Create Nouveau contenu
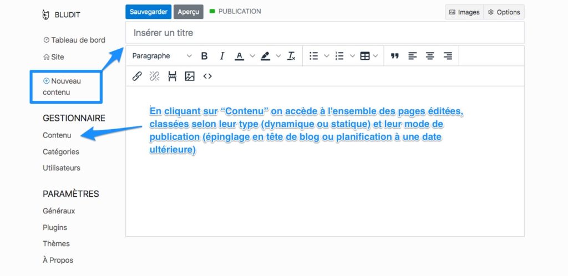568x276 pixels. pyautogui.click(x=62, y=86)
